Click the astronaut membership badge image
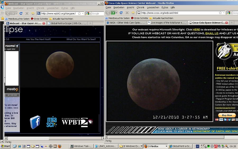The width and height of the screenshot is (238, 149). pyautogui.click(x=223, y=51)
